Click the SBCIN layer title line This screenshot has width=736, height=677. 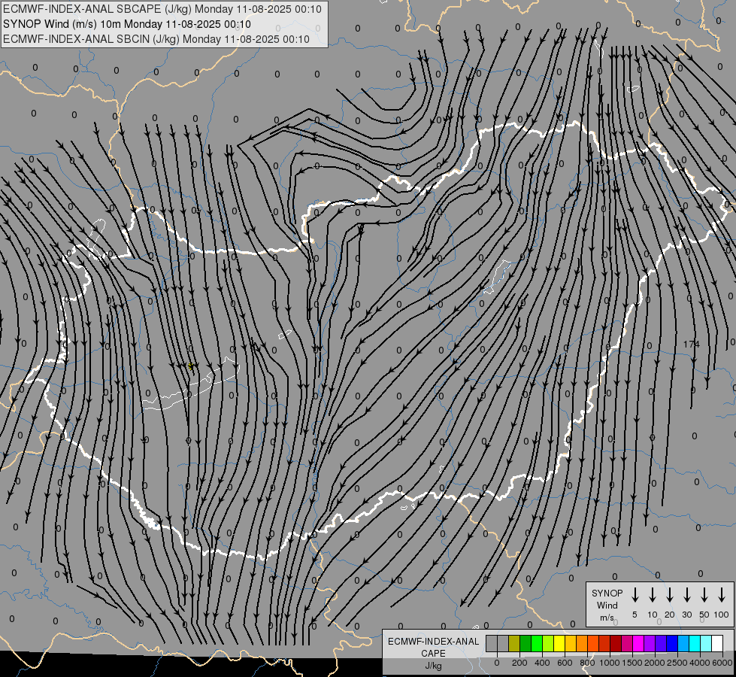156,39
